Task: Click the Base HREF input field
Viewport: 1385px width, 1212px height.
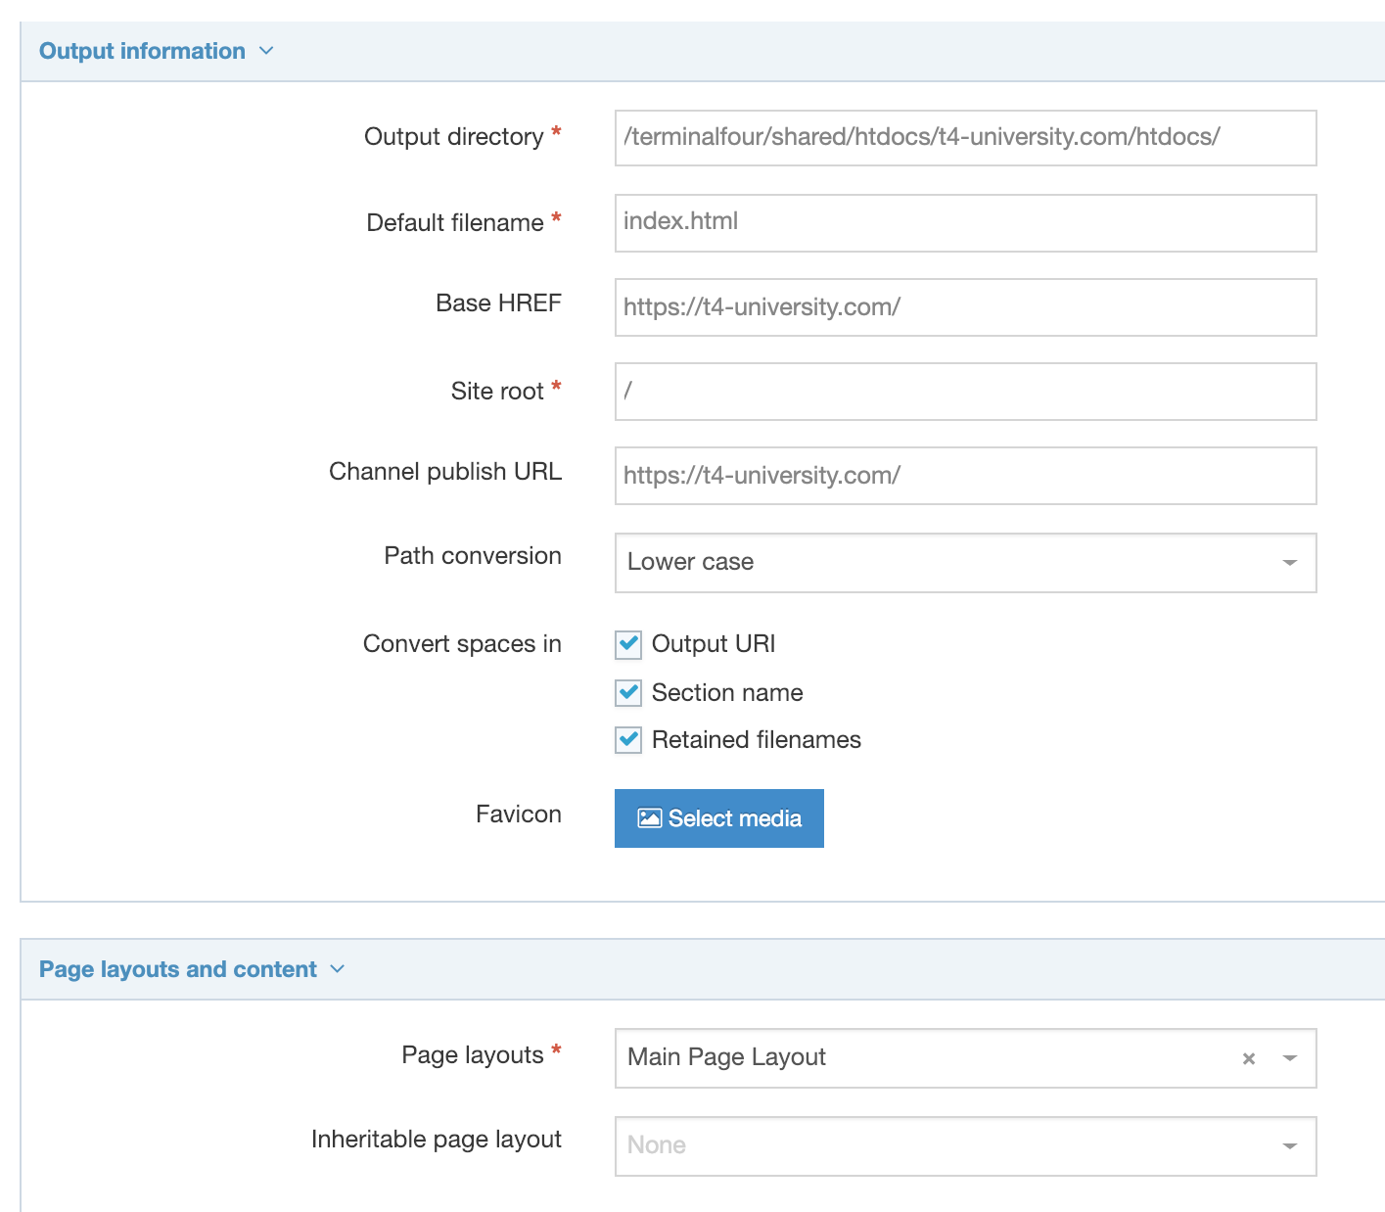Action: pos(964,307)
